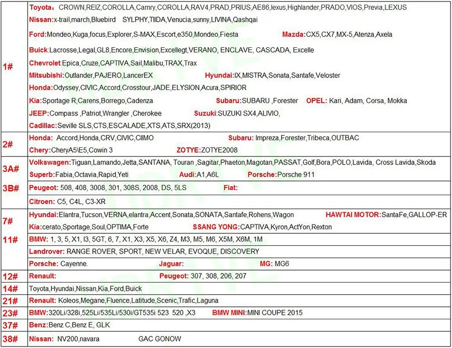Select the SSANG YONG heading

pos(216,227)
